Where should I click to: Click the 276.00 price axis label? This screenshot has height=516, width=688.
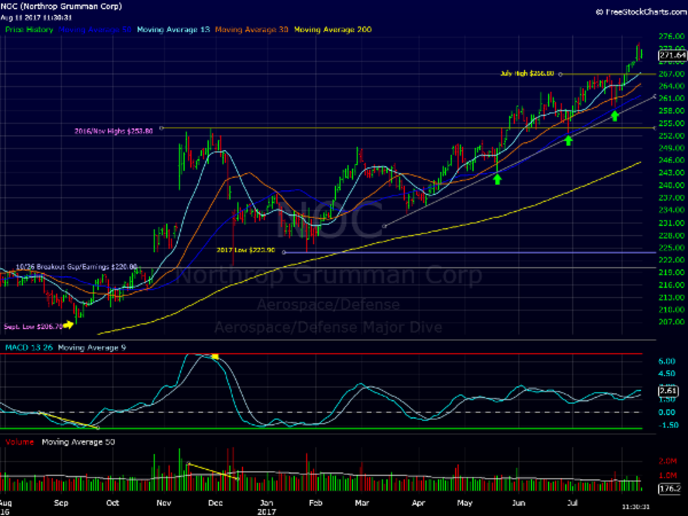(673, 37)
